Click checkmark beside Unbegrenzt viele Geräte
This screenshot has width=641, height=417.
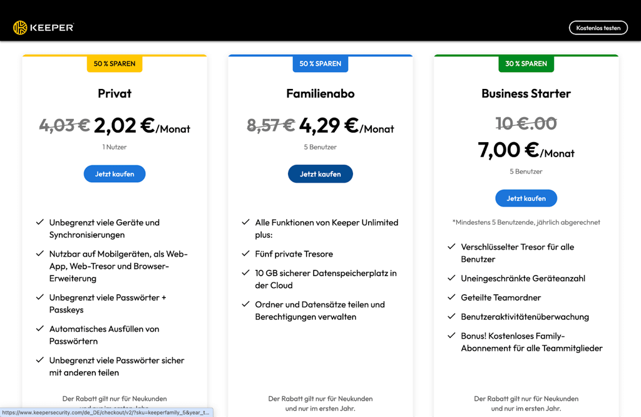[x=39, y=222]
